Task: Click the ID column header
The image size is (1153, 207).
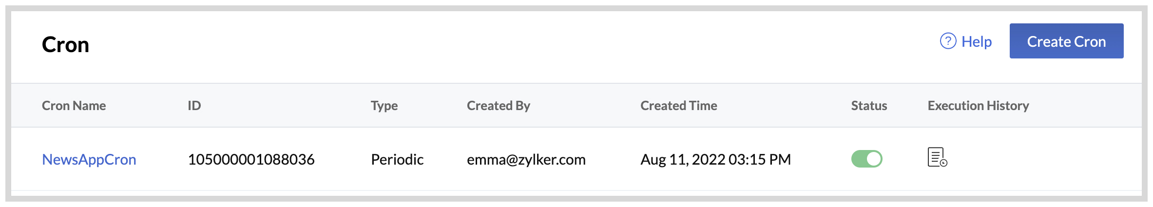Action: coord(194,106)
